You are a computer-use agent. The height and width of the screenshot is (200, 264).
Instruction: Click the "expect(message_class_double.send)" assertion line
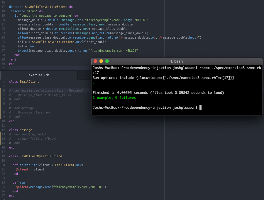coord(78,51)
